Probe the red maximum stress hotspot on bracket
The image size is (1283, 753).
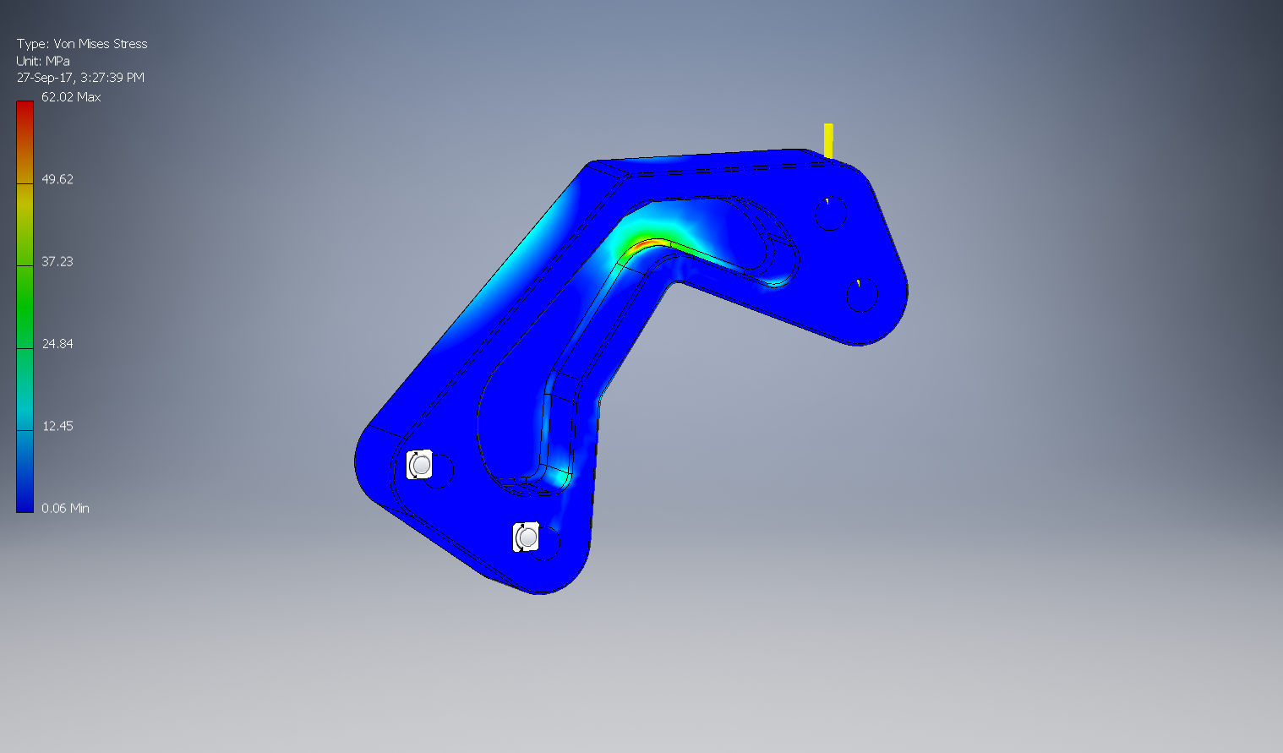coord(644,244)
